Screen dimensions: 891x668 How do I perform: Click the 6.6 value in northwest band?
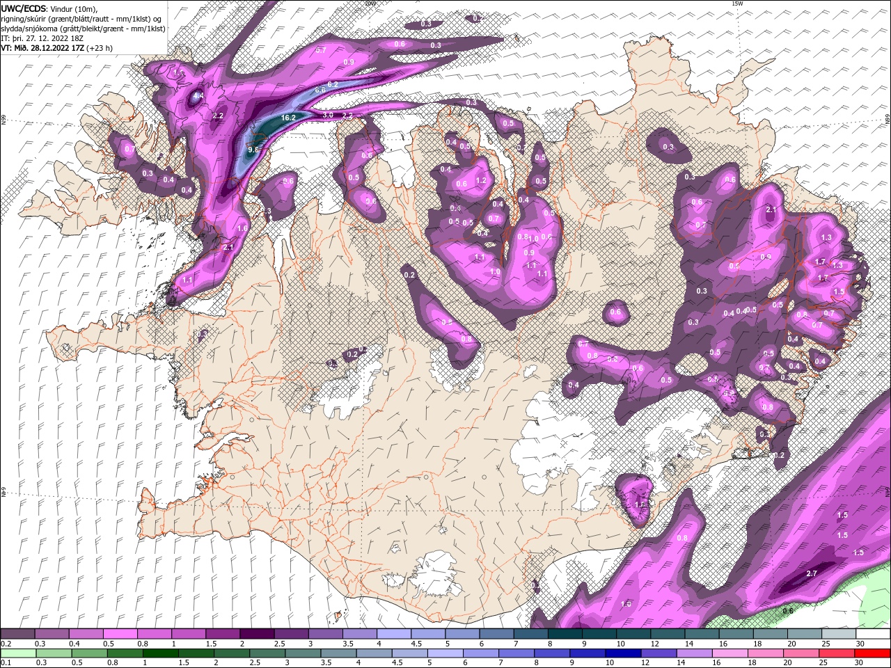pos(320,90)
